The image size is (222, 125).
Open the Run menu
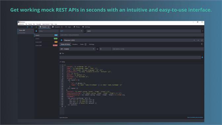34,24
